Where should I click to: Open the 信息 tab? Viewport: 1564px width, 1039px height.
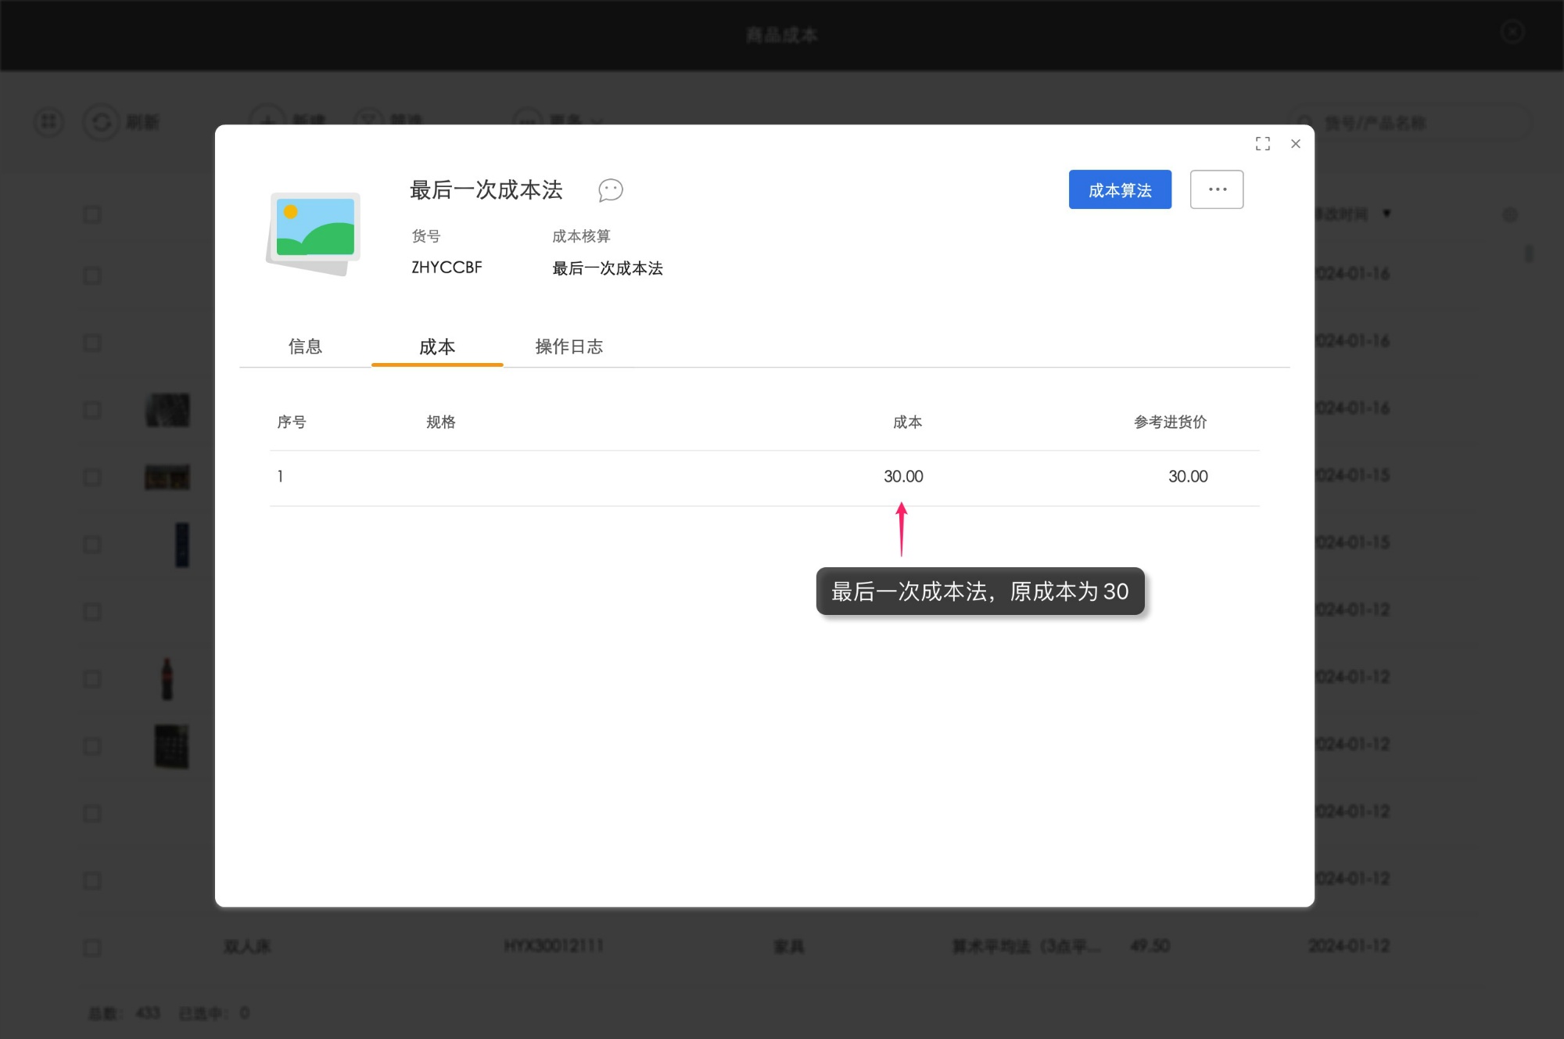pyautogui.click(x=306, y=347)
